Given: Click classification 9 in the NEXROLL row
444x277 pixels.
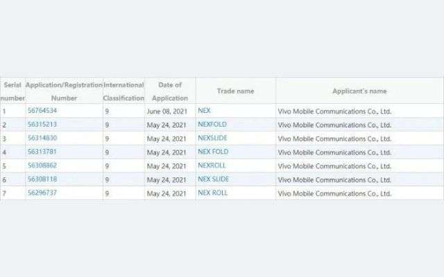Looking at the screenshot, I should 107,166.
